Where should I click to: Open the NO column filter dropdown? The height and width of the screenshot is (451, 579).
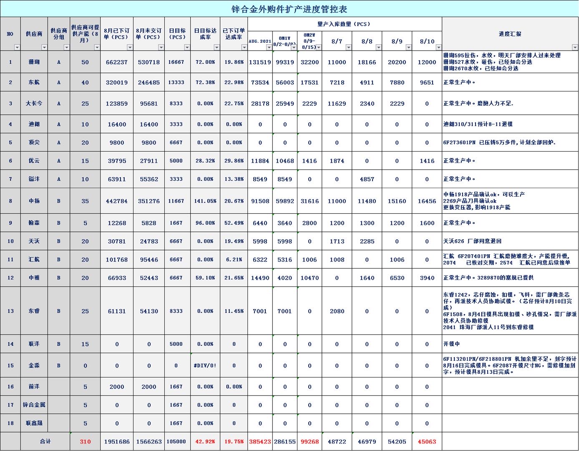pyautogui.click(x=17, y=48)
